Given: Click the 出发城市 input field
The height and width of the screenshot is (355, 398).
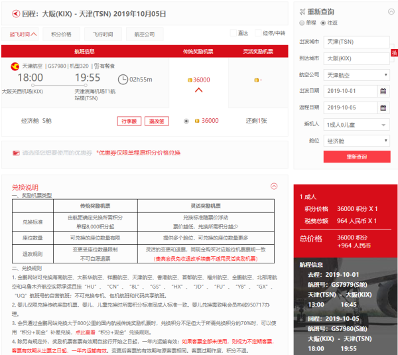Looking at the screenshot, I should pos(356,42).
